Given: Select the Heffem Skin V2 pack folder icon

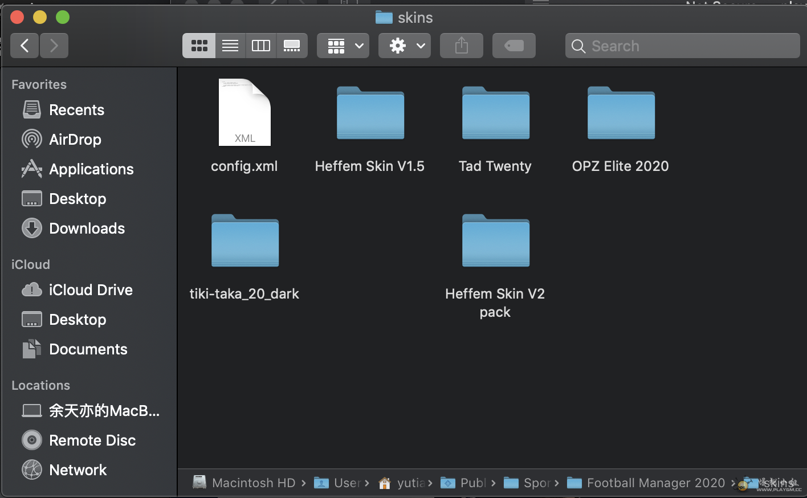Looking at the screenshot, I should [x=496, y=240].
